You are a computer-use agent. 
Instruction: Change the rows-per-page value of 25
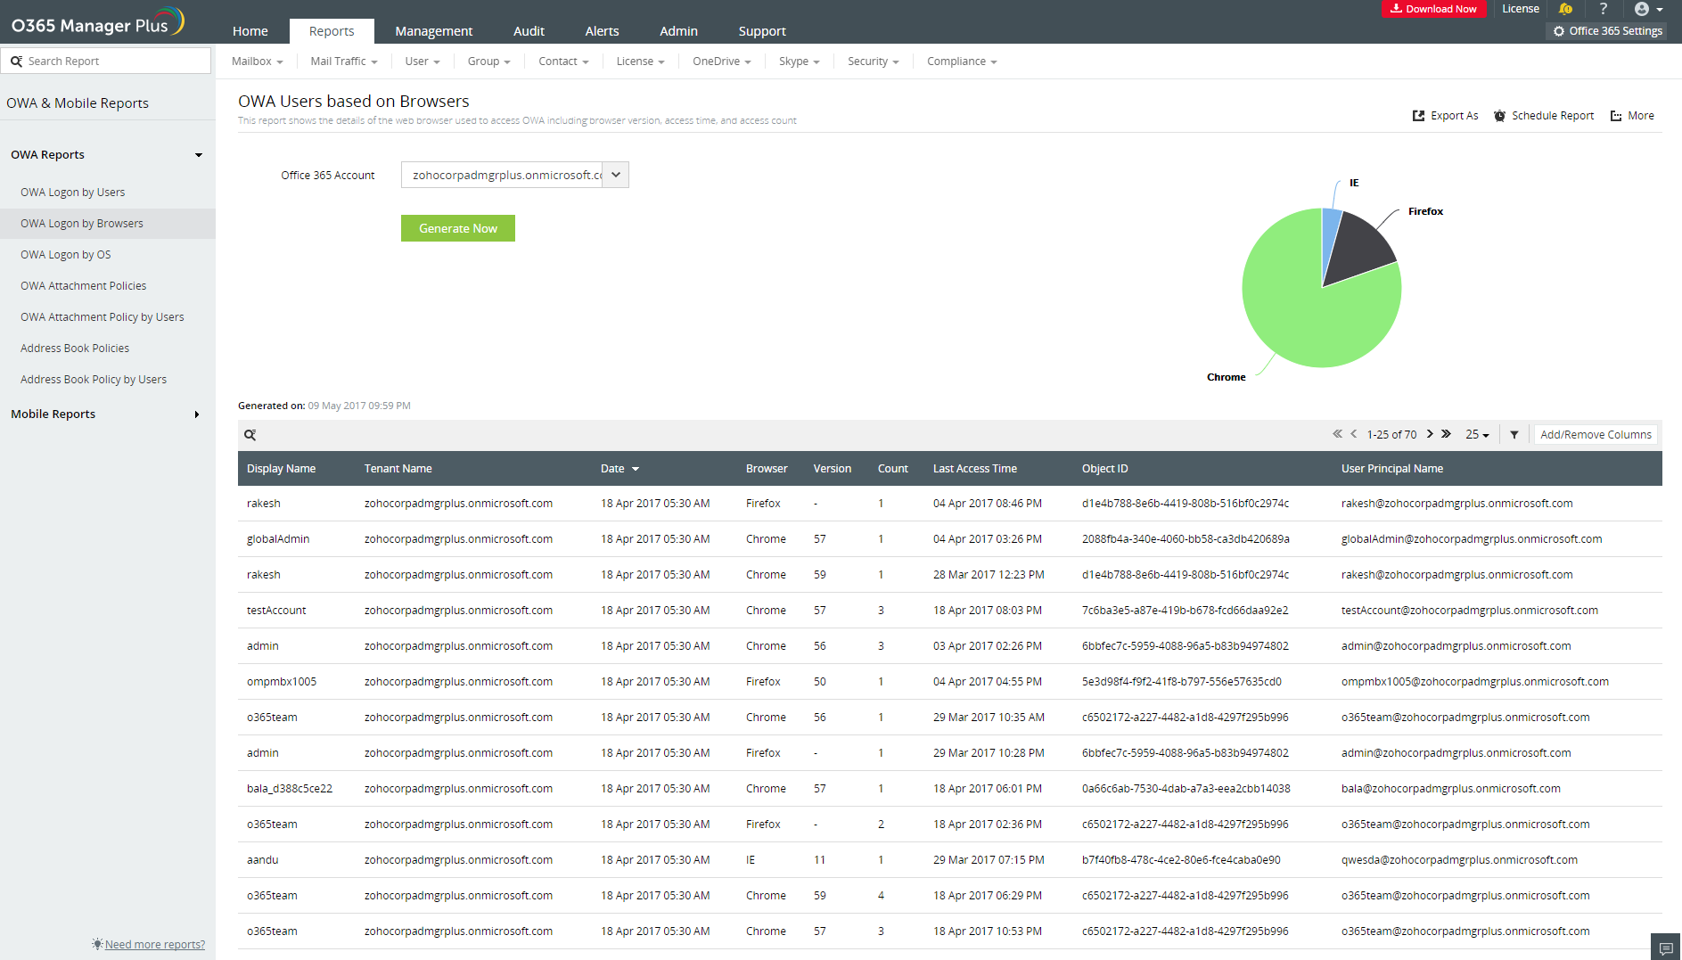point(1477,435)
